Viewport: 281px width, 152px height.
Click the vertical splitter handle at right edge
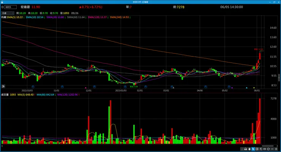pos(279,78)
